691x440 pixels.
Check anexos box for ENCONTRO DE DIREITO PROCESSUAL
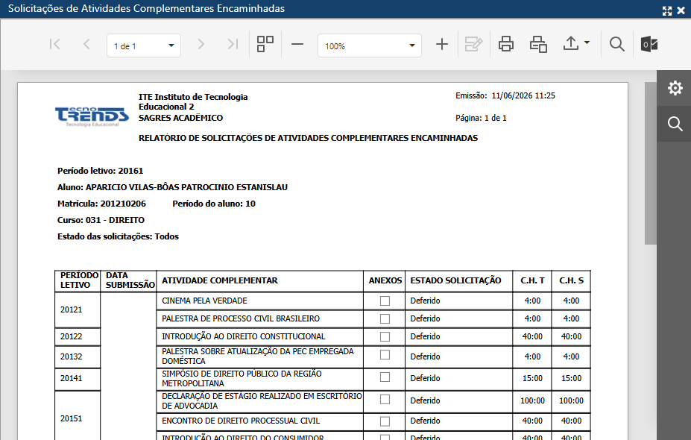pos(385,421)
